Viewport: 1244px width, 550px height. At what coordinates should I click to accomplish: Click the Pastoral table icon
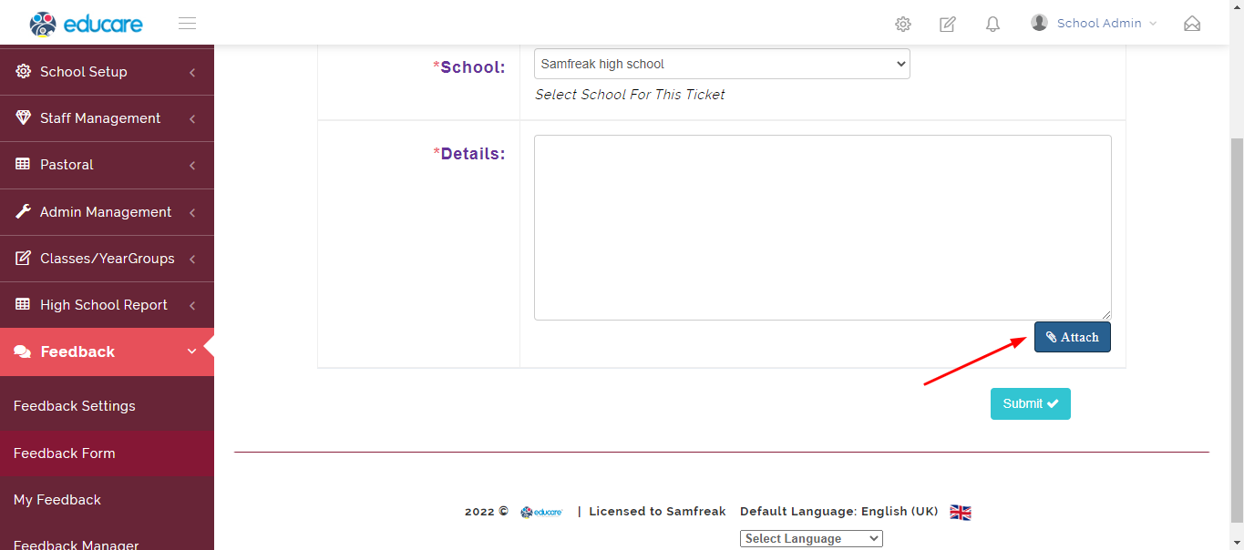[x=24, y=165]
